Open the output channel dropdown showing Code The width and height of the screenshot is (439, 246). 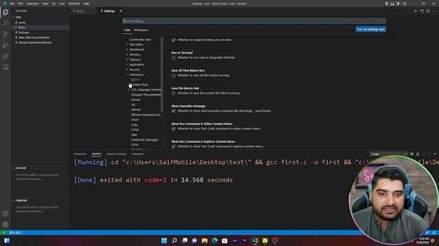click(388, 154)
